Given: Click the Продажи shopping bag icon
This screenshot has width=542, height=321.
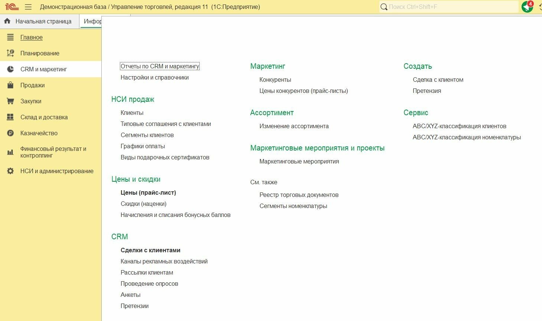Looking at the screenshot, I should [x=10, y=85].
